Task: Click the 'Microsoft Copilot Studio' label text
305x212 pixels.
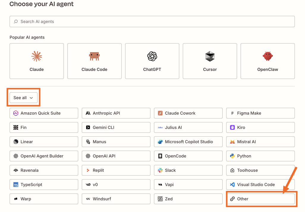Action: point(189,142)
